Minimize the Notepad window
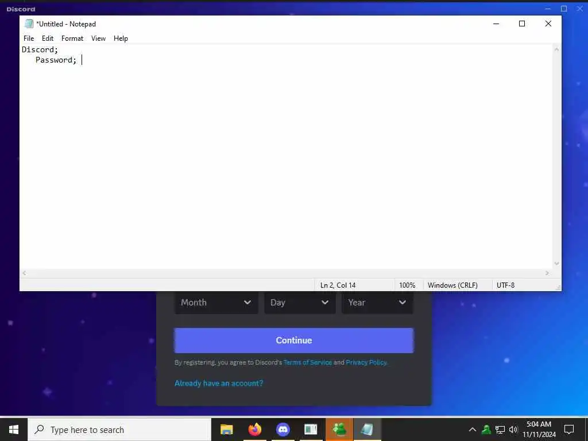Image resolution: width=588 pixels, height=441 pixels. click(x=496, y=24)
